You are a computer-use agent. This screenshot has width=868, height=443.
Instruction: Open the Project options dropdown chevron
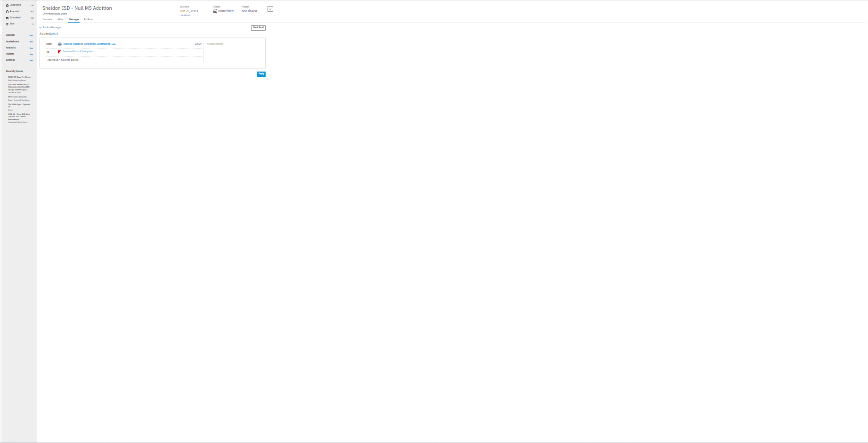click(270, 8)
